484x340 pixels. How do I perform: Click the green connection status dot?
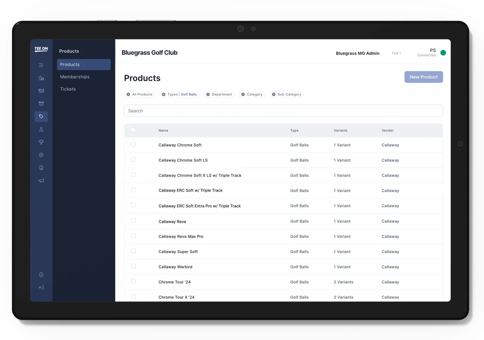click(x=443, y=53)
